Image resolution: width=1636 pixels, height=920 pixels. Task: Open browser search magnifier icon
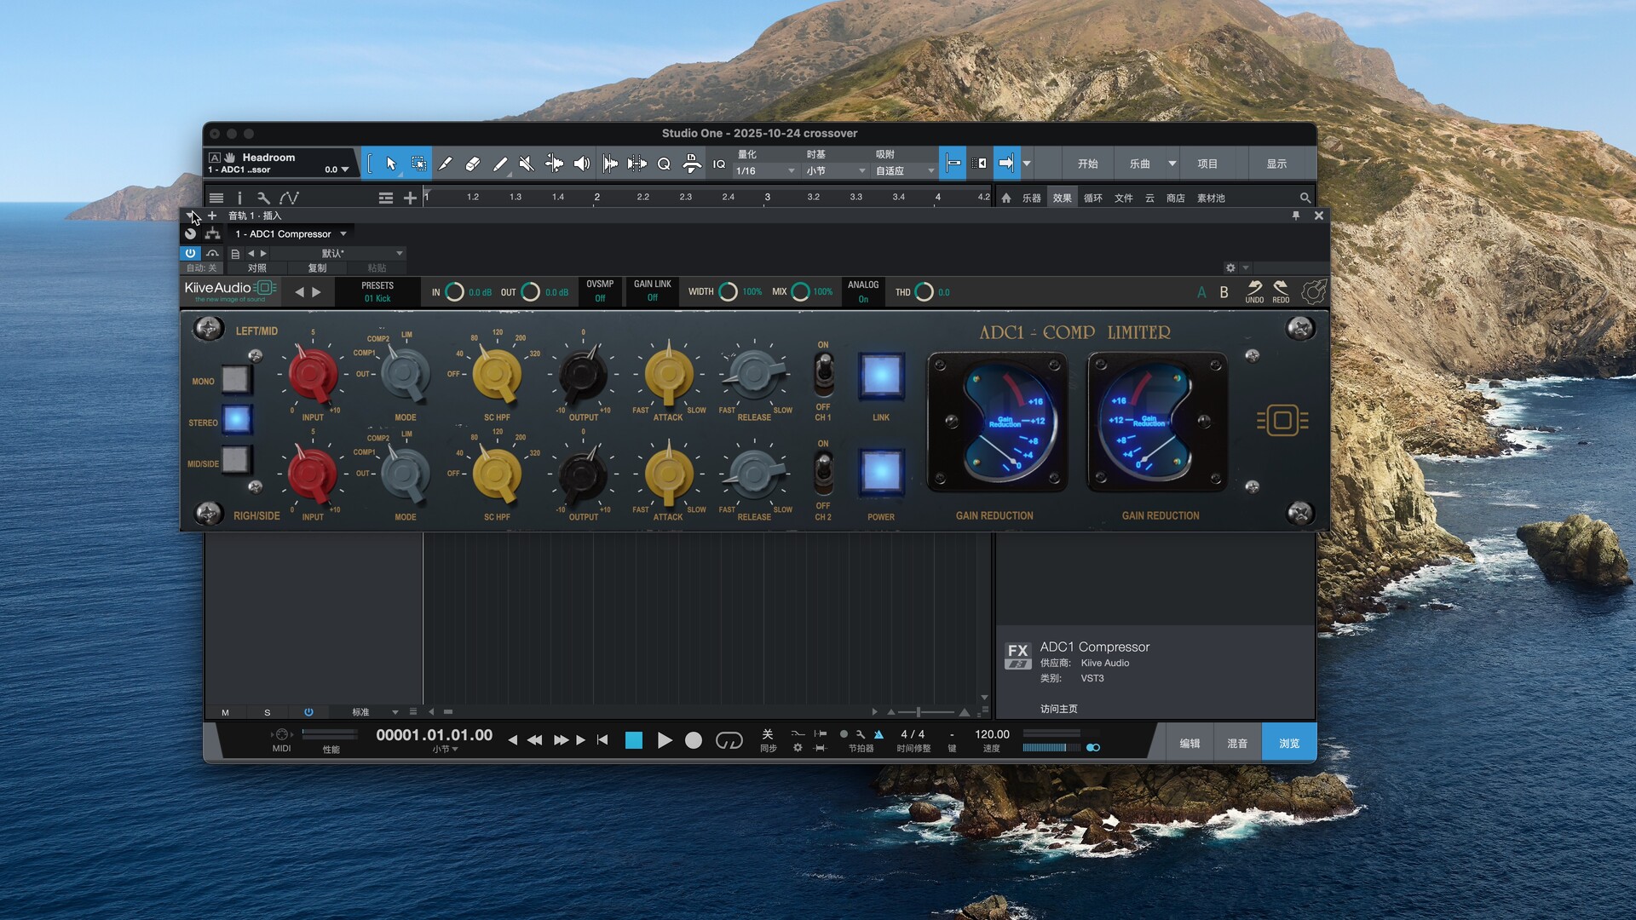click(1305, 198)
